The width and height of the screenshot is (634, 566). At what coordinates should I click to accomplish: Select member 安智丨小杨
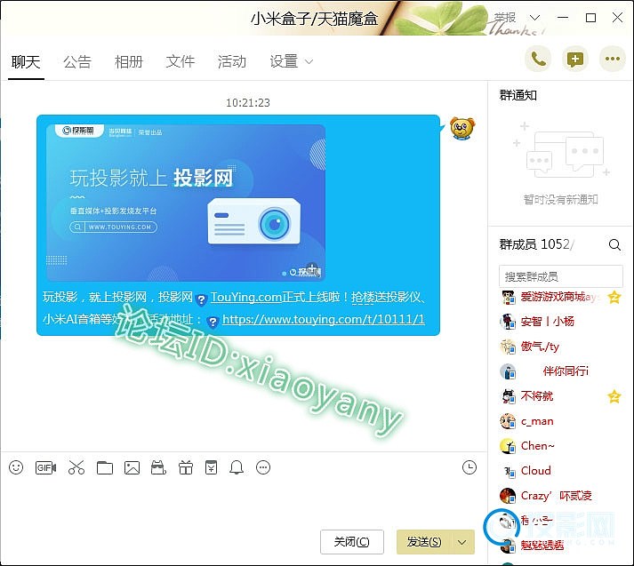click(x=561, y=322)
